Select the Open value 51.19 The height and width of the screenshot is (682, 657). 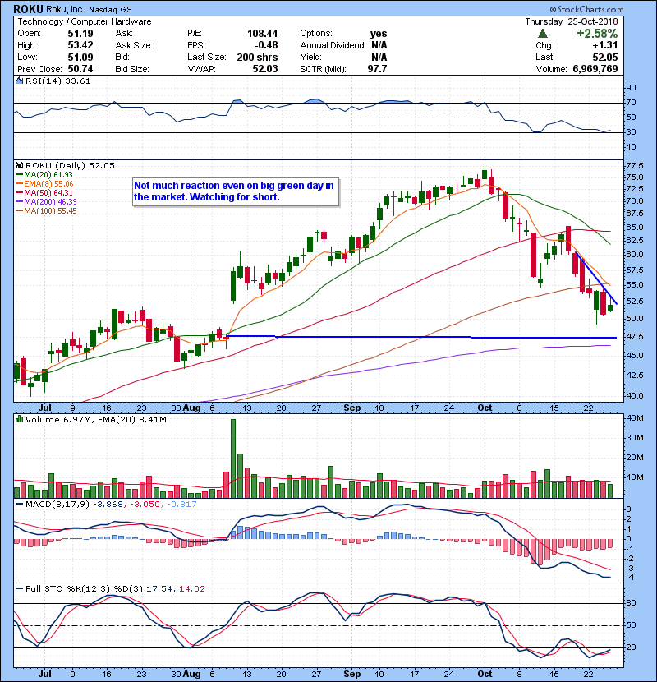coord(80,34)
